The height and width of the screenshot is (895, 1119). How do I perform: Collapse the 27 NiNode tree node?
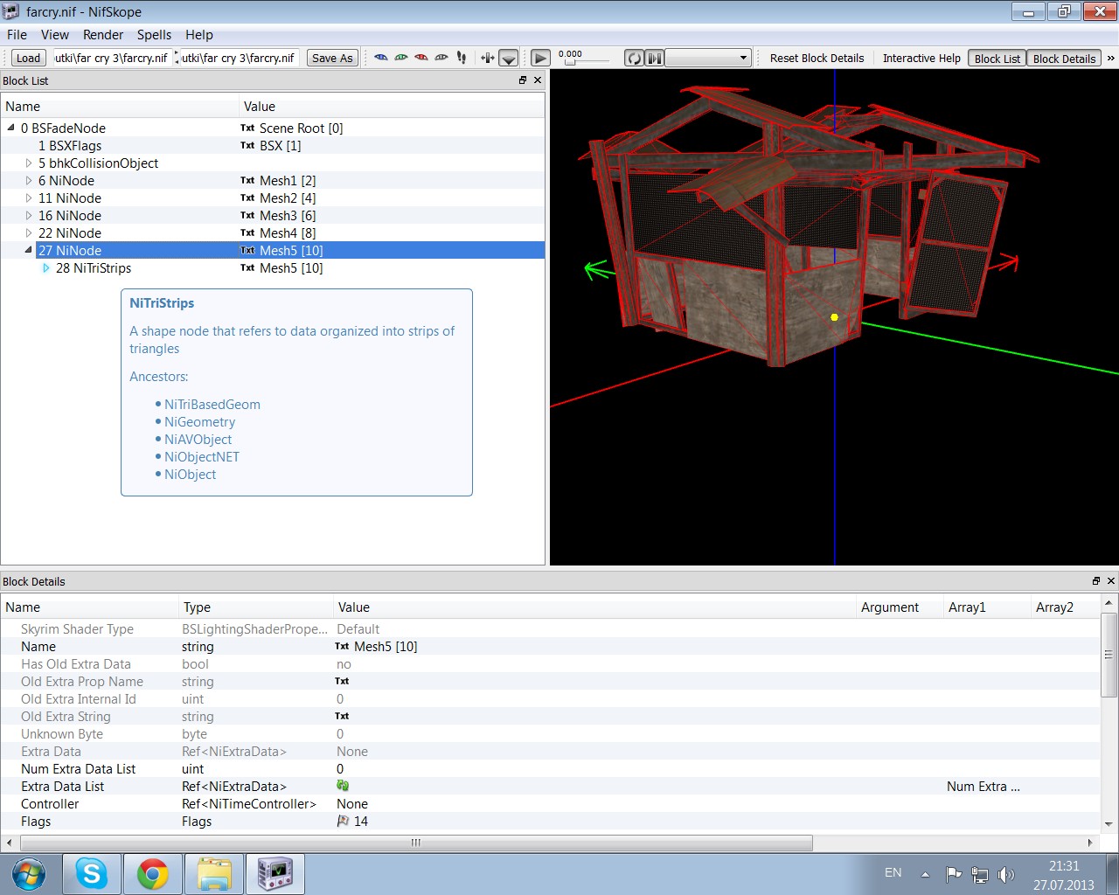[29, 250]
